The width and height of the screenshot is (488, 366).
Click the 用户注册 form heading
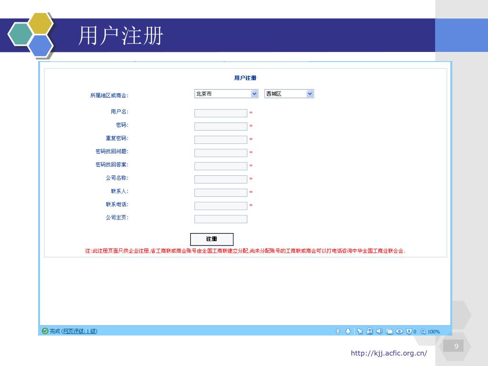click(x=245, y=78)
